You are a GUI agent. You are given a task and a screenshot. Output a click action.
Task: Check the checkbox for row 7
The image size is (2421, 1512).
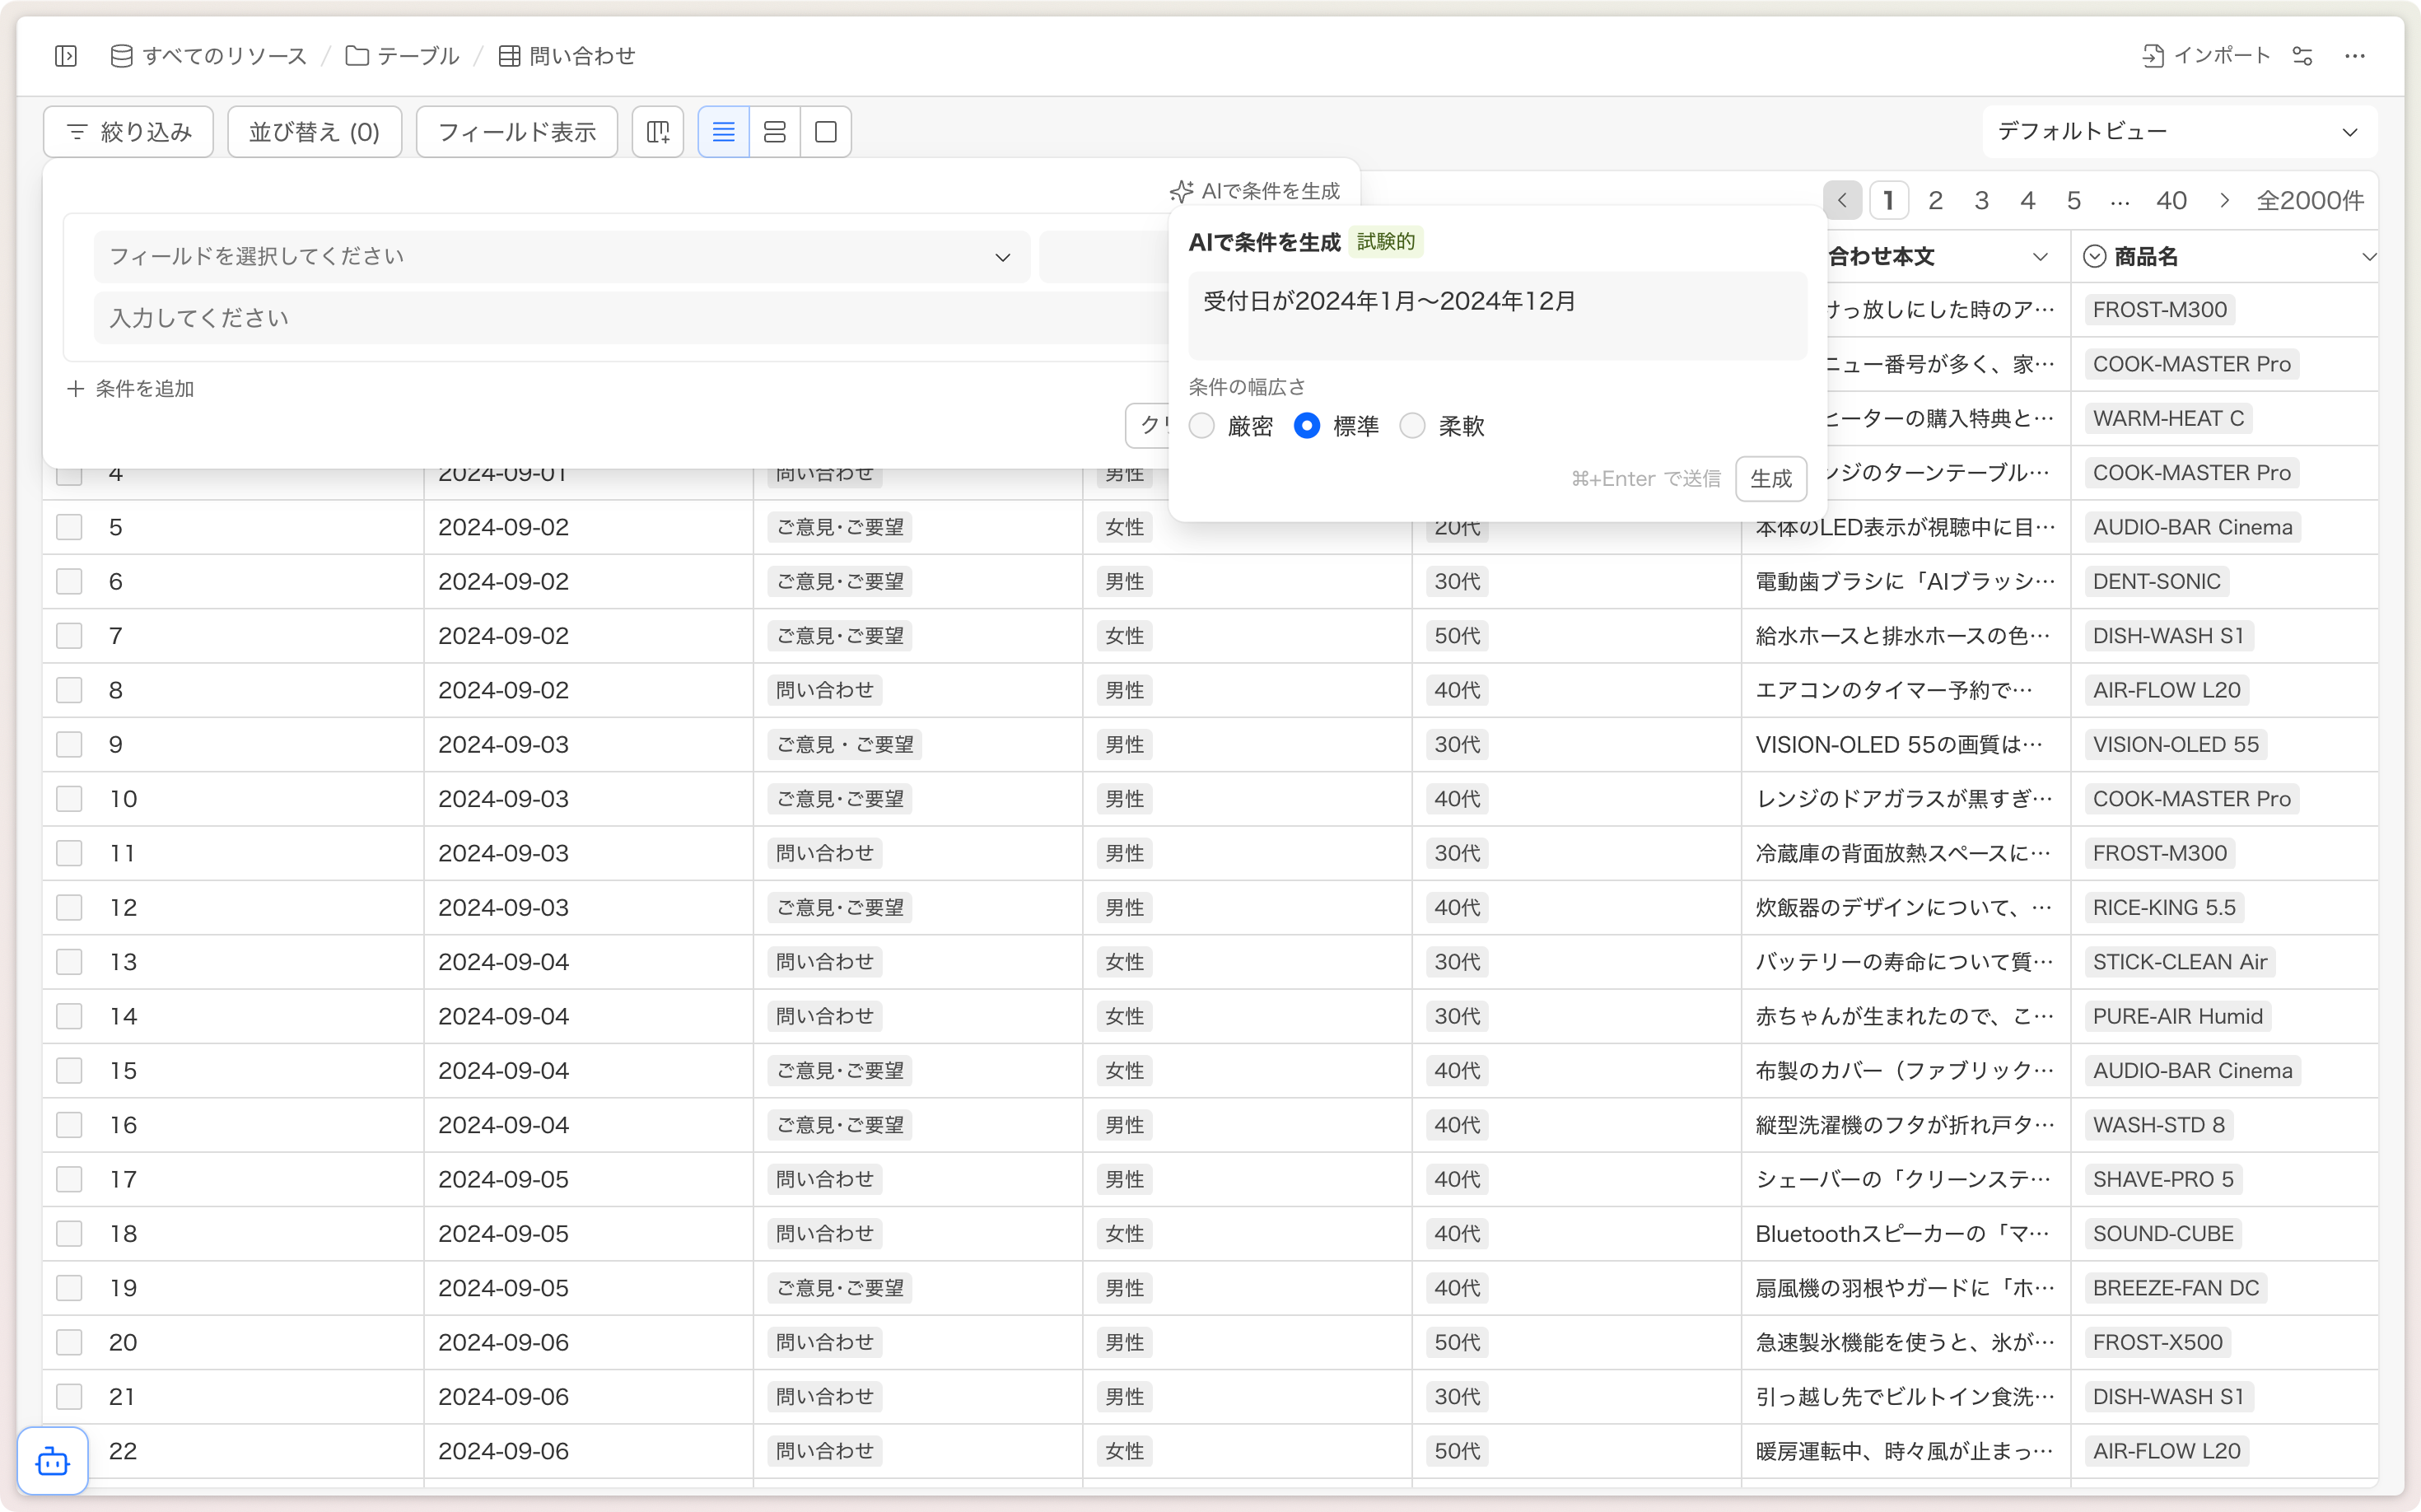pyautogui.click(x=69, y=636)
